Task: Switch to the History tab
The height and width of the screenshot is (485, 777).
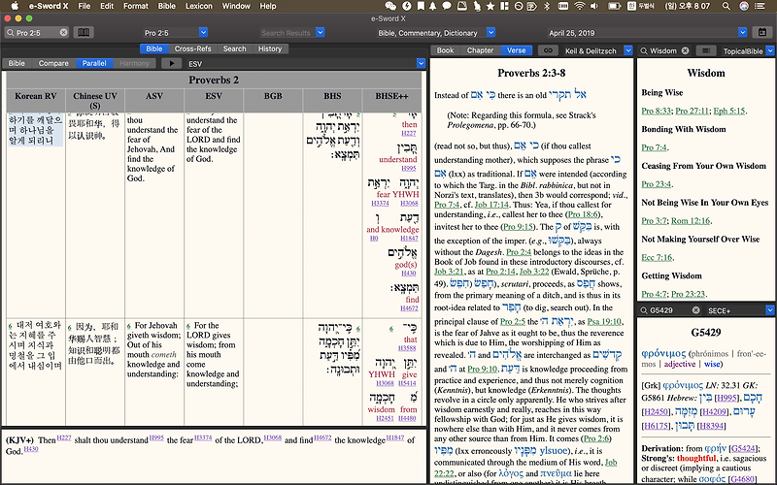Action: (270, 48)
